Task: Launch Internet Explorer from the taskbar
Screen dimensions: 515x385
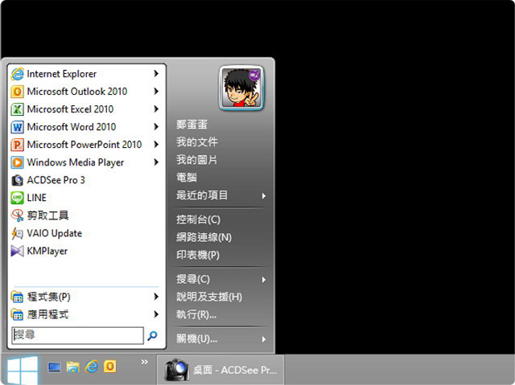Action: (92, 367)
